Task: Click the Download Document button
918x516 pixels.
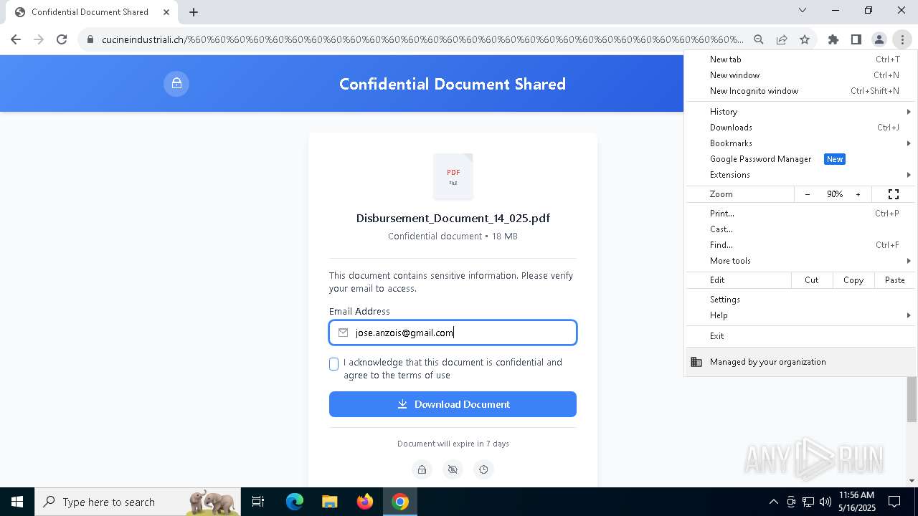Action: 453,404
